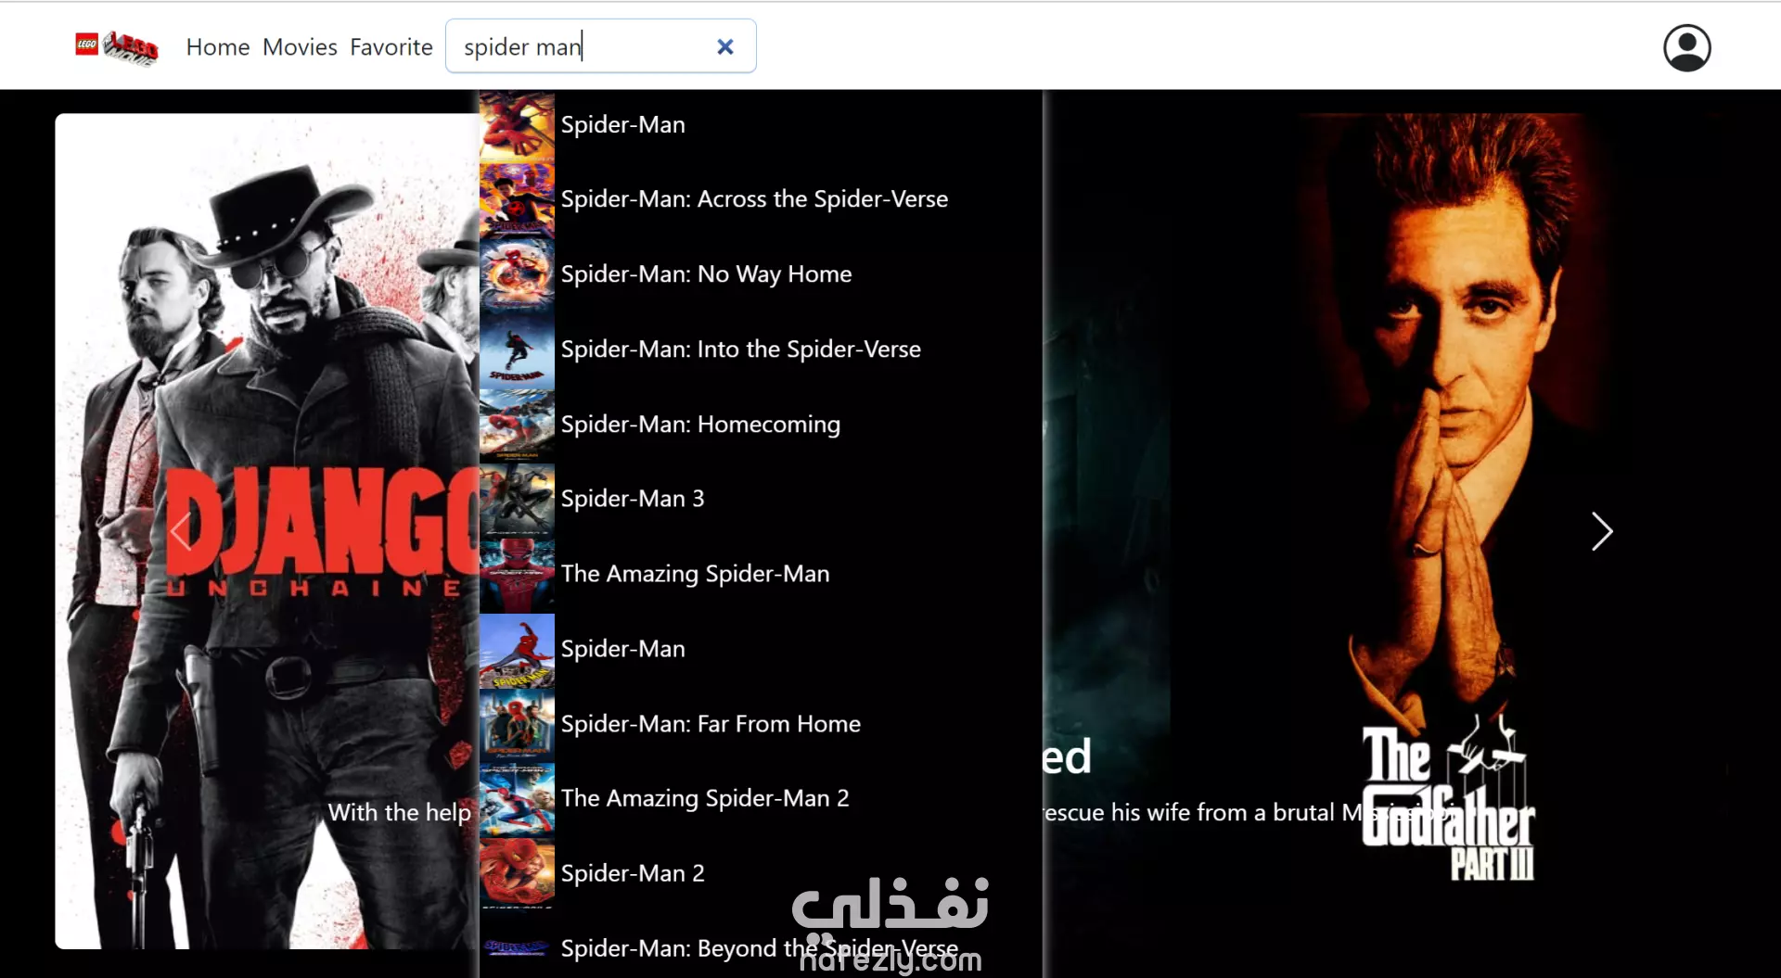Click The Amazing Spider-Man 2 poster thumbnail

click(x=517, y=799)
